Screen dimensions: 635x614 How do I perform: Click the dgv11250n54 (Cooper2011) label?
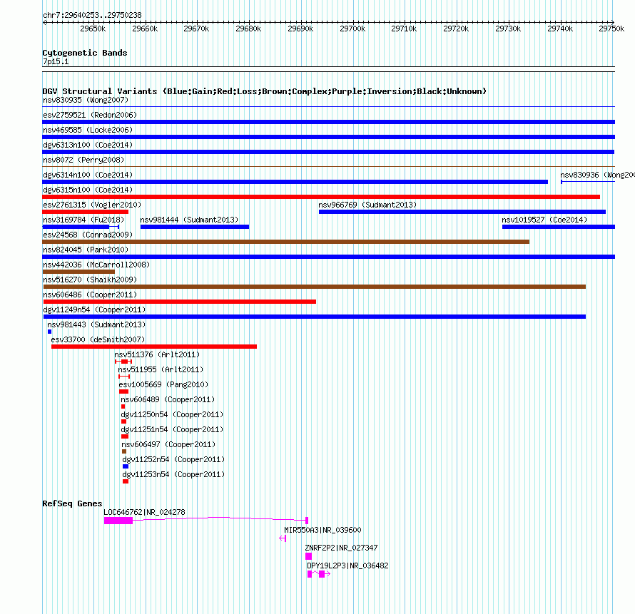point(172,414)
